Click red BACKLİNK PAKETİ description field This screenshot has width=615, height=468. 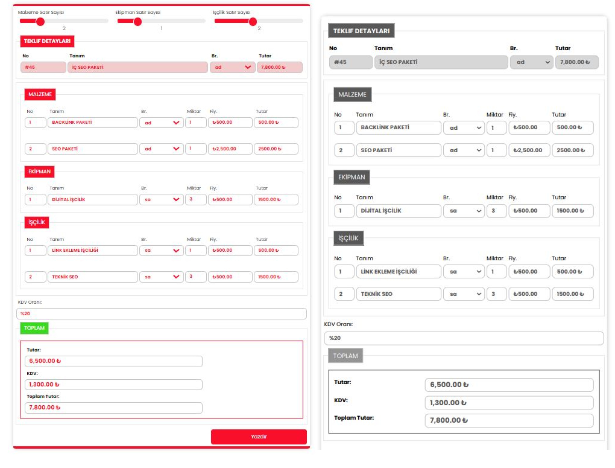(x=93, y=123)
